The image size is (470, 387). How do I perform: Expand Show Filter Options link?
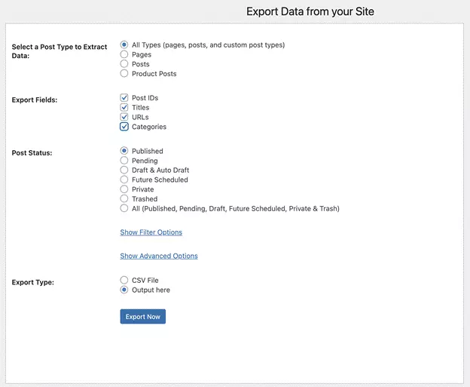151,232
